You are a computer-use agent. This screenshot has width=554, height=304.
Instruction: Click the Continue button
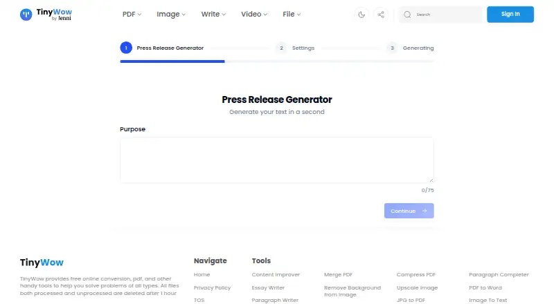point(409,211)
